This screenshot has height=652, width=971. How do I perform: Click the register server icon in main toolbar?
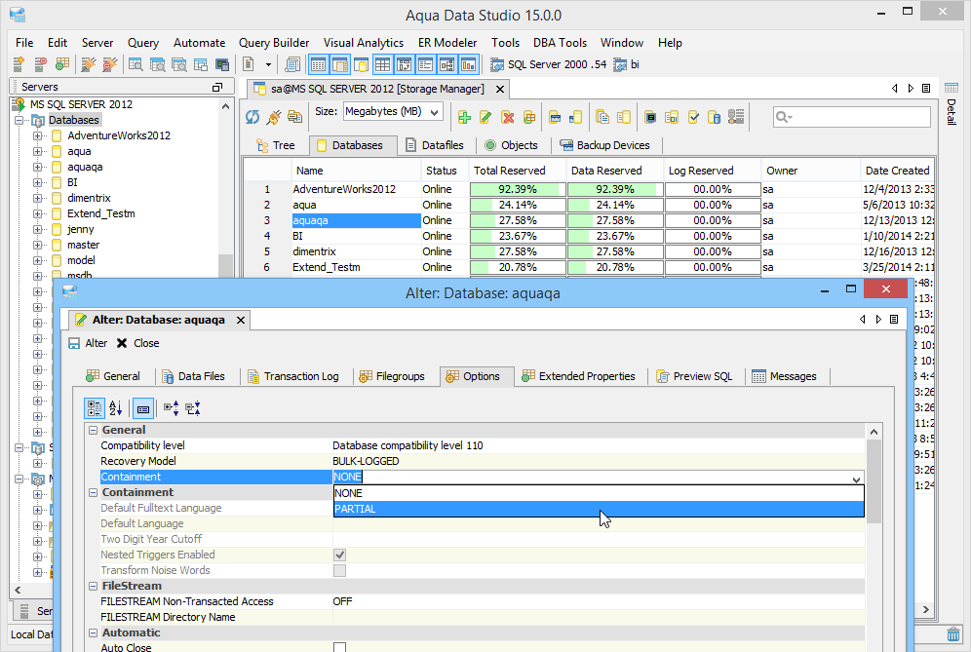(19, 64)
